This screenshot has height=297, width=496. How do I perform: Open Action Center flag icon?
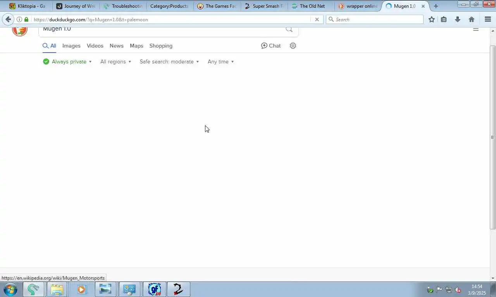(439, 290)
